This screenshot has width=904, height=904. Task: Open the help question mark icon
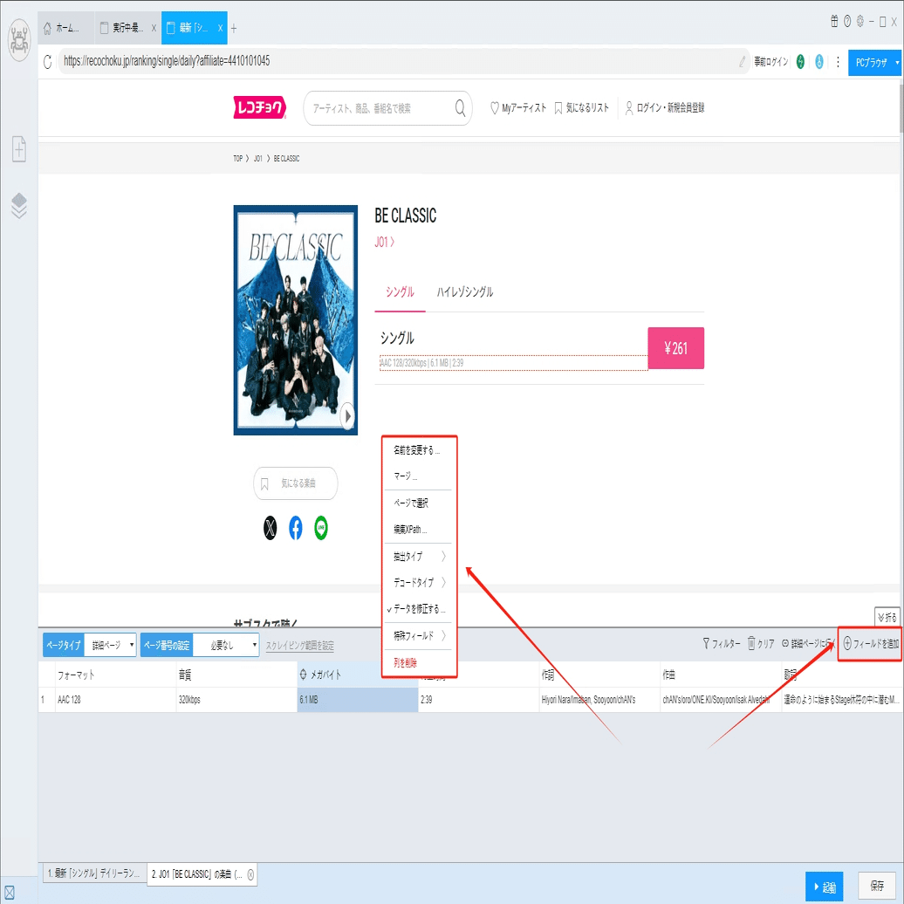click(847, 21)
